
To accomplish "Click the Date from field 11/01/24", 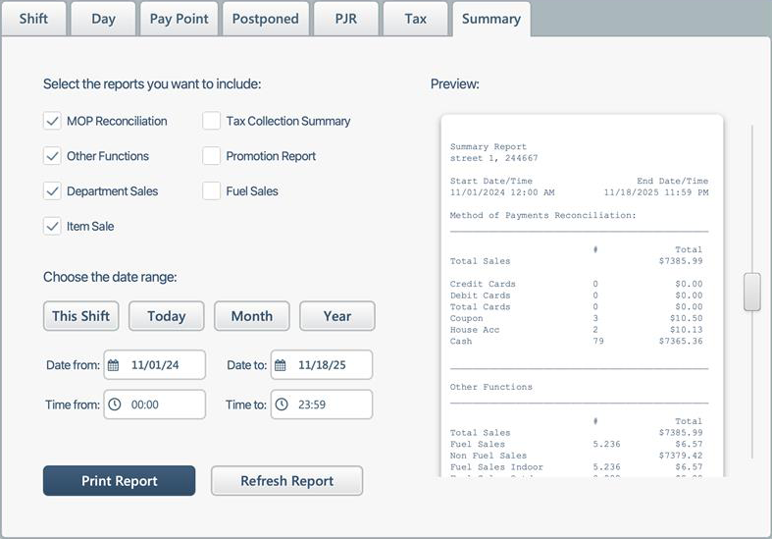I will 155,365.
